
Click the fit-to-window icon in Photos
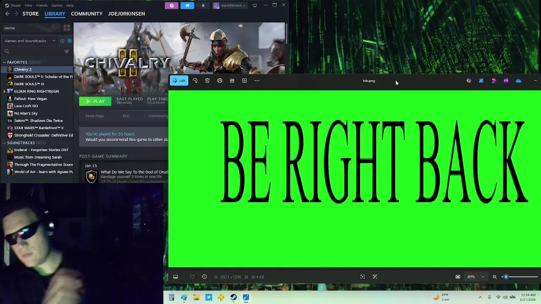[362, 277]
